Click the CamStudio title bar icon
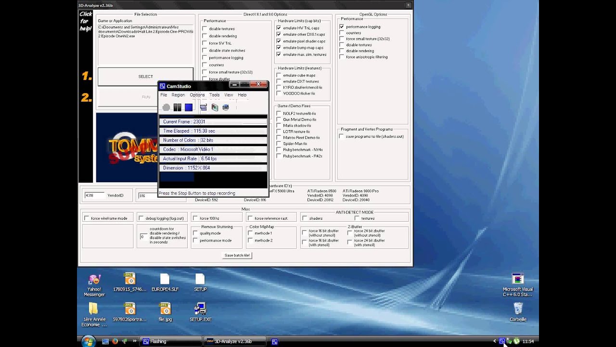This screenshot has height=347, width=616. click(163, 86)
